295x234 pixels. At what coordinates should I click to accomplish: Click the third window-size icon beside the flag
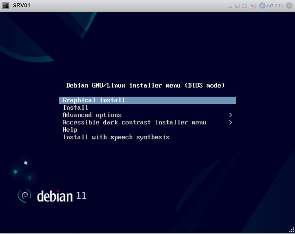(244, 6)
